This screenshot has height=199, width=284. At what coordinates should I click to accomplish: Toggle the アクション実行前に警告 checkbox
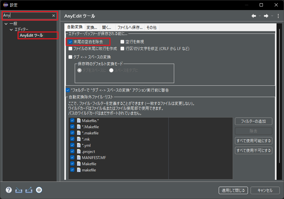(x=68, y=90)
